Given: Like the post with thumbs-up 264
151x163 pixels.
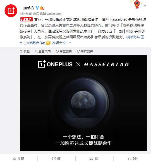Looking at the screenshot, I should tap(132, 158).
